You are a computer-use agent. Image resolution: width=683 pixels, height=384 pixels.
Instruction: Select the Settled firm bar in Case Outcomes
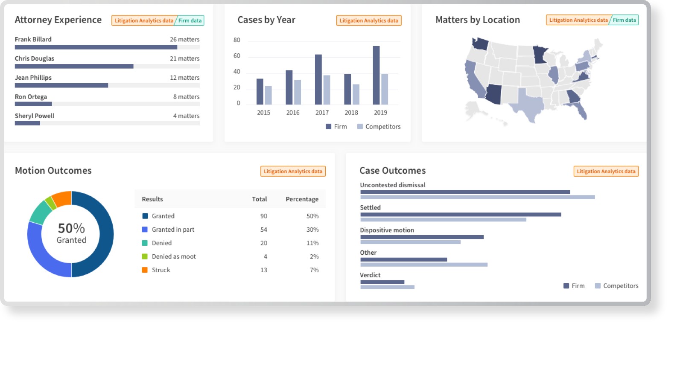[461, 215]
